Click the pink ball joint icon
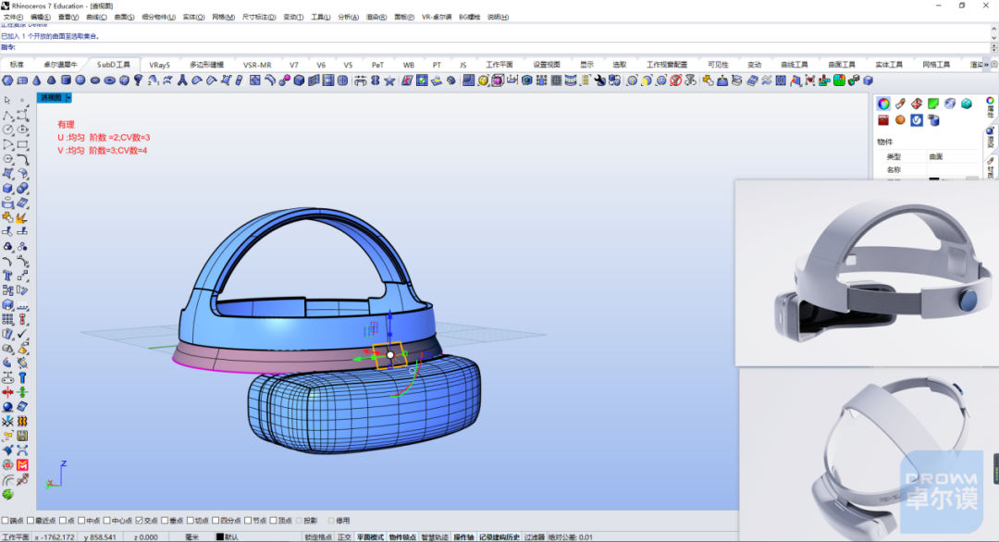Image resolution: width=999 pixels, height=542 pixels. coord(284,80)
